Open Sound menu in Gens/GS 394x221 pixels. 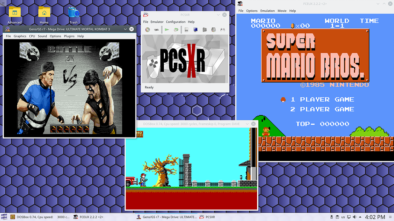[43, 36]
